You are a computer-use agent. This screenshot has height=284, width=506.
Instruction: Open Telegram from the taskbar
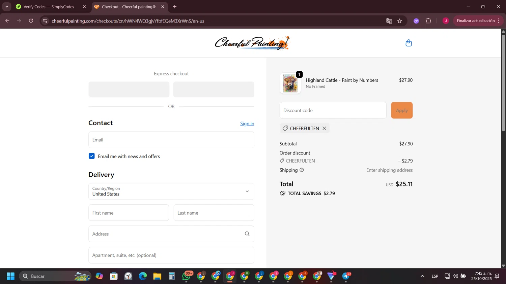(346, 276)
